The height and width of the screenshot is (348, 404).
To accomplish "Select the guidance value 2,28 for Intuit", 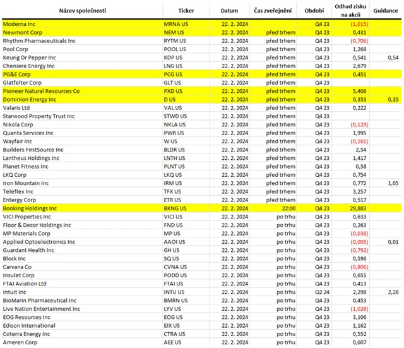I will (x=393, y=292).
